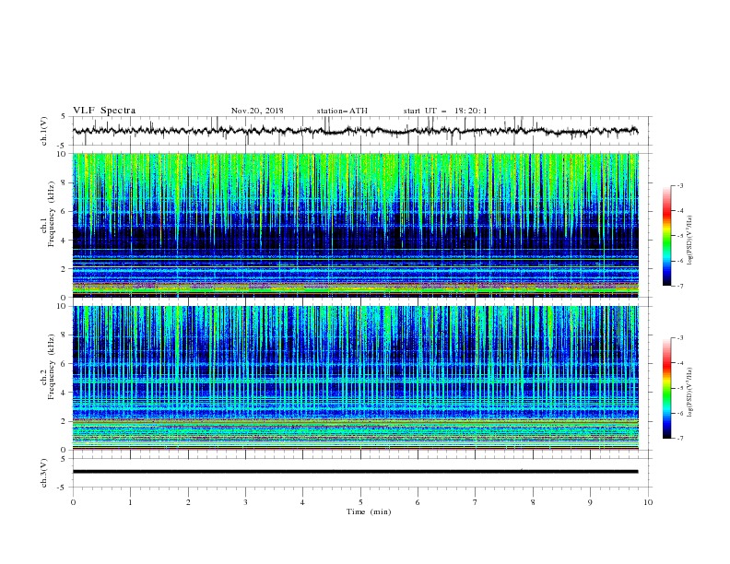Click time axis tick label "9"
Viewport: 730px width, 564px height.
(590, 502)
